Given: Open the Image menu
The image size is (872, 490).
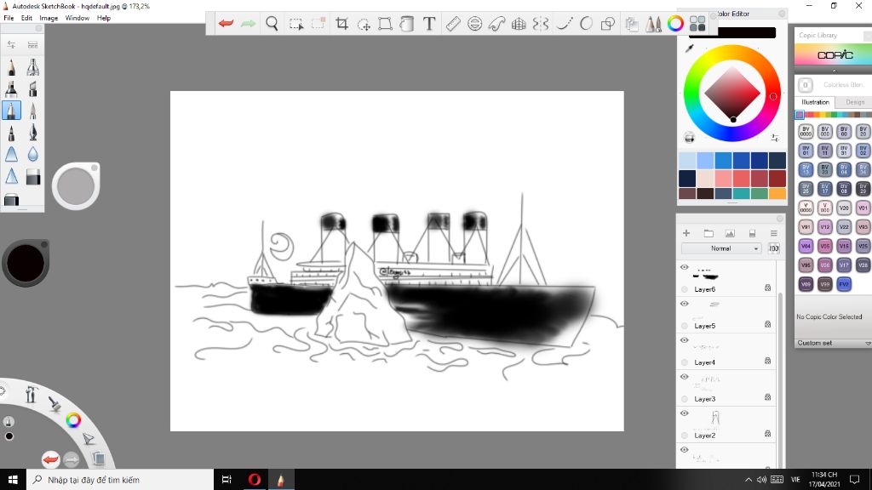Looking at the screenshot, I should pos(49,18).
